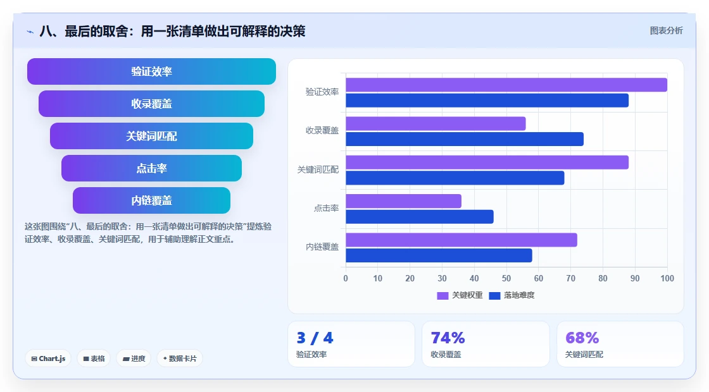Click the blue 落地难度 bar for 关键词匹配
This screenshot has width=709, height=392.
(455, 178)
